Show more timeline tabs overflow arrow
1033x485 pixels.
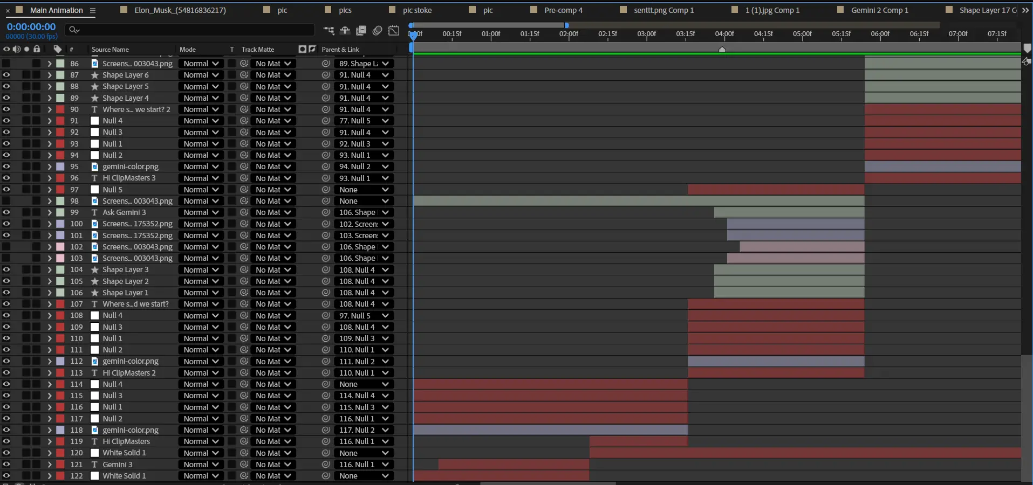point(1025,10)
